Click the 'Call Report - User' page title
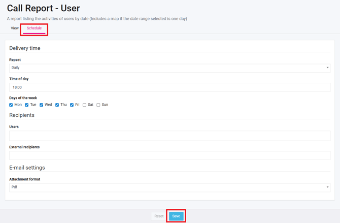The image size is (340, 223). (43, 9)
